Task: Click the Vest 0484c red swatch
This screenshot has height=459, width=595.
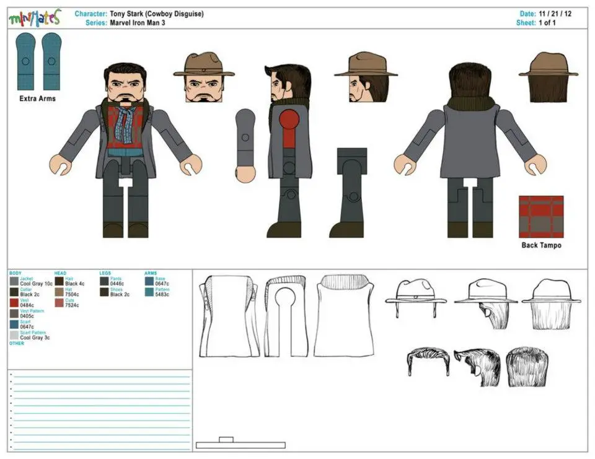Action: tap(14, 303)
